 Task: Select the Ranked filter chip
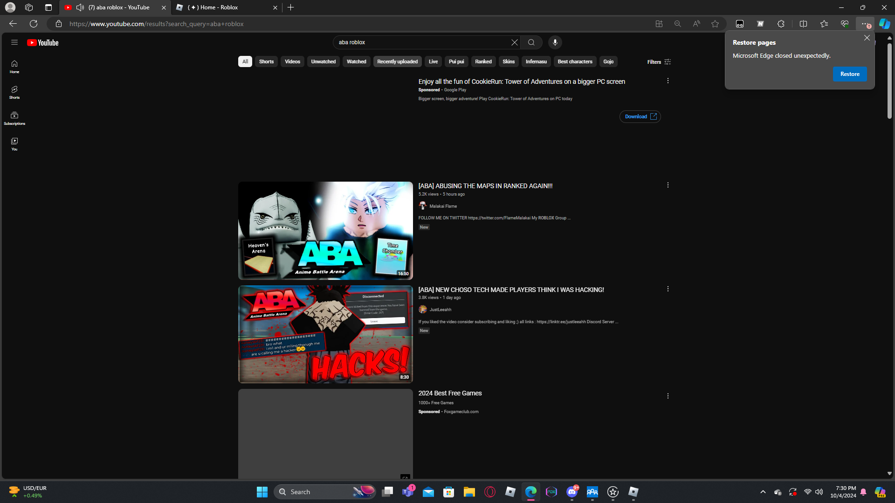483,61
